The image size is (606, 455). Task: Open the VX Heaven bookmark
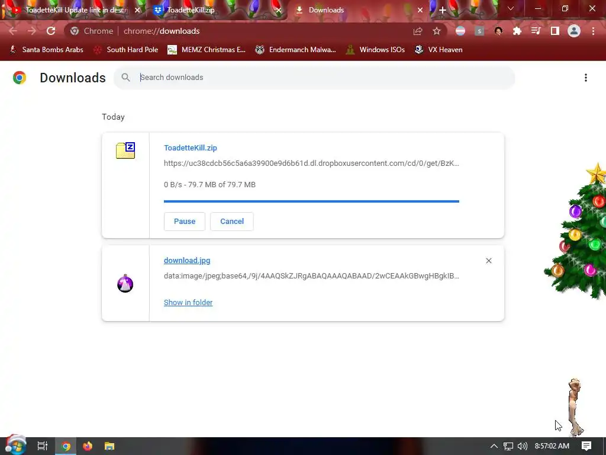439,50
